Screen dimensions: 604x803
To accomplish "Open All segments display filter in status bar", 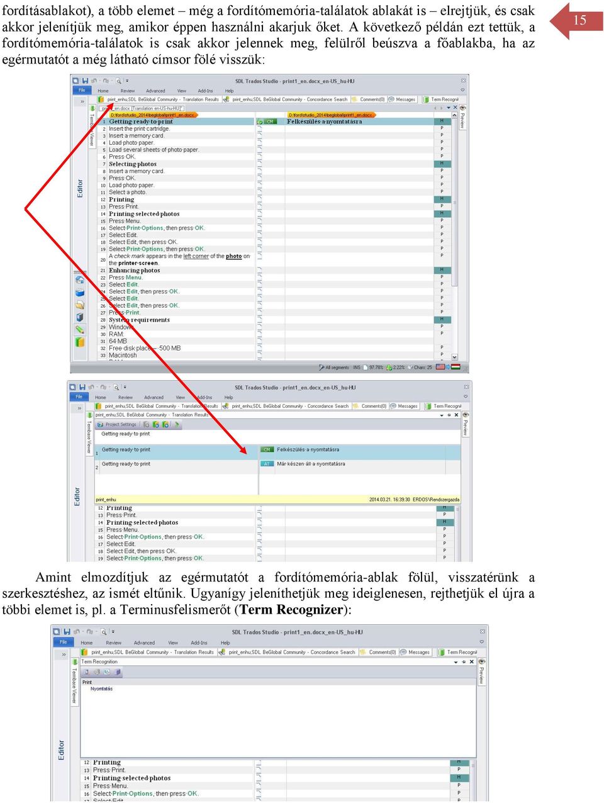I will 333,368.
